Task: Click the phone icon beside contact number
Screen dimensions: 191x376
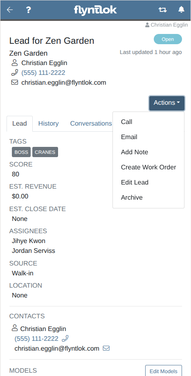Action: tap(65, 338)
